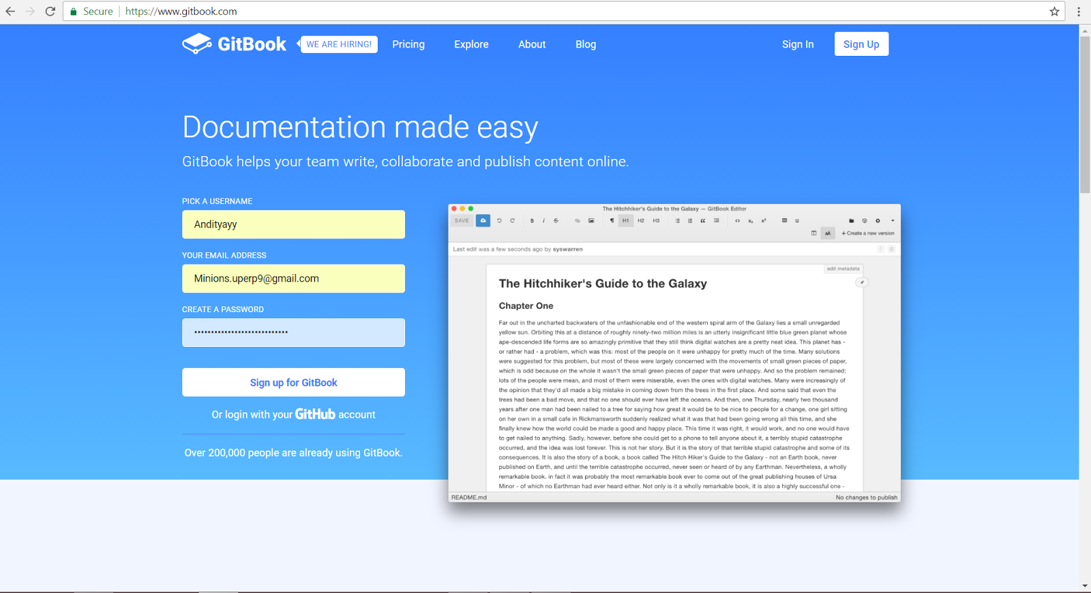Click Create a new version

[868, 233]
